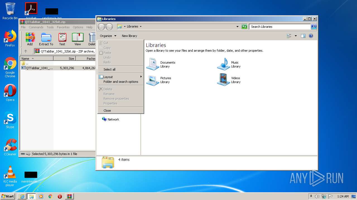
Task: Expand the Layout submenu
Action: coord(120,77)
